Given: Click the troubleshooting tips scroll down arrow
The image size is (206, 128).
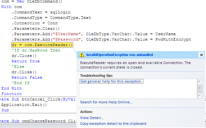Looking at the screenshot, I should coord(200,96).
